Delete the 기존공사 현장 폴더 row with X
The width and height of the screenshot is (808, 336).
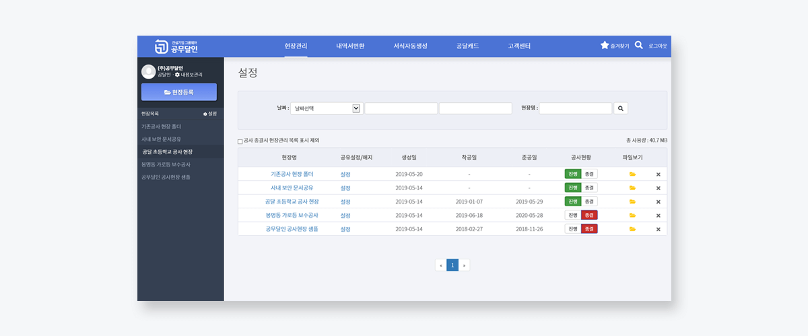[x=658, y=174]
